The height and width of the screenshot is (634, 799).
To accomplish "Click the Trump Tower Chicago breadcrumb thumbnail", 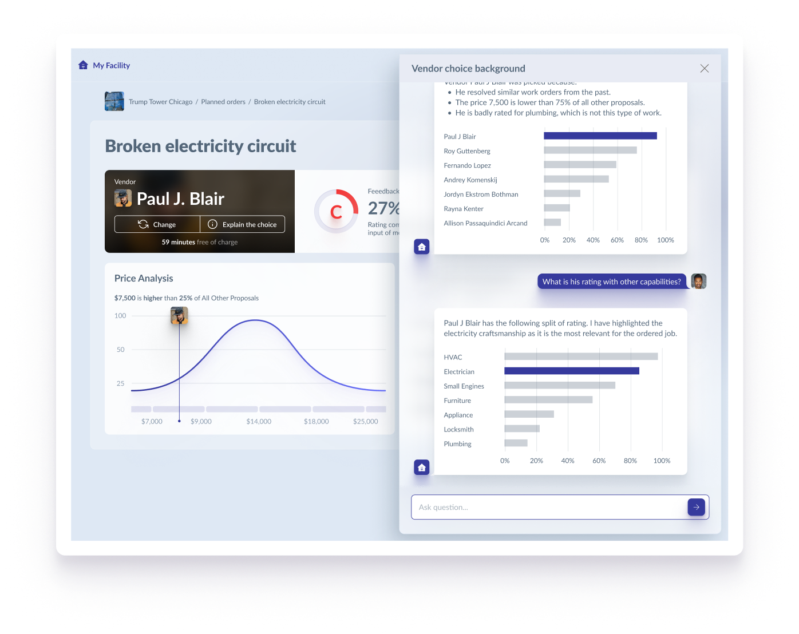I will point(114,101).
